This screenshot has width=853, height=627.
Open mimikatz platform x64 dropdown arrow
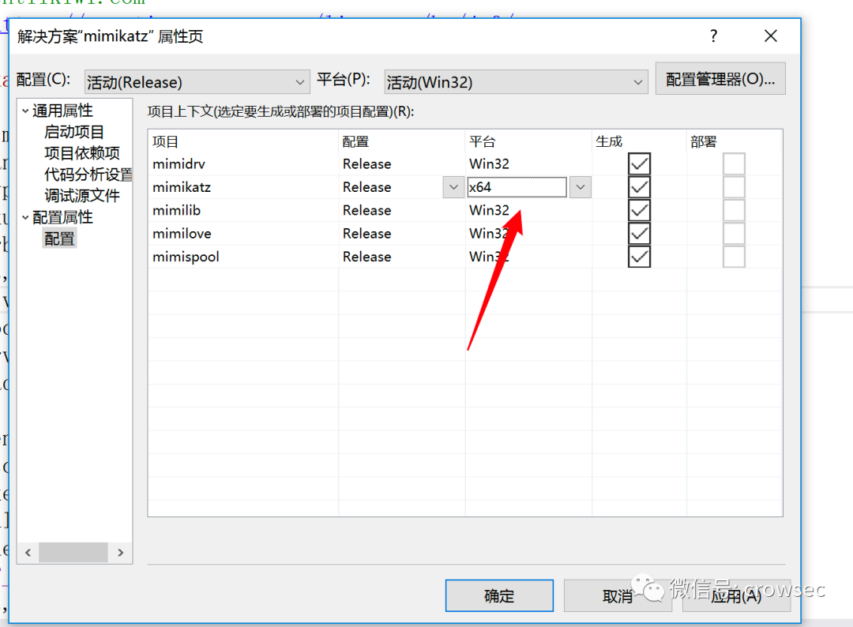pos(581,187)
